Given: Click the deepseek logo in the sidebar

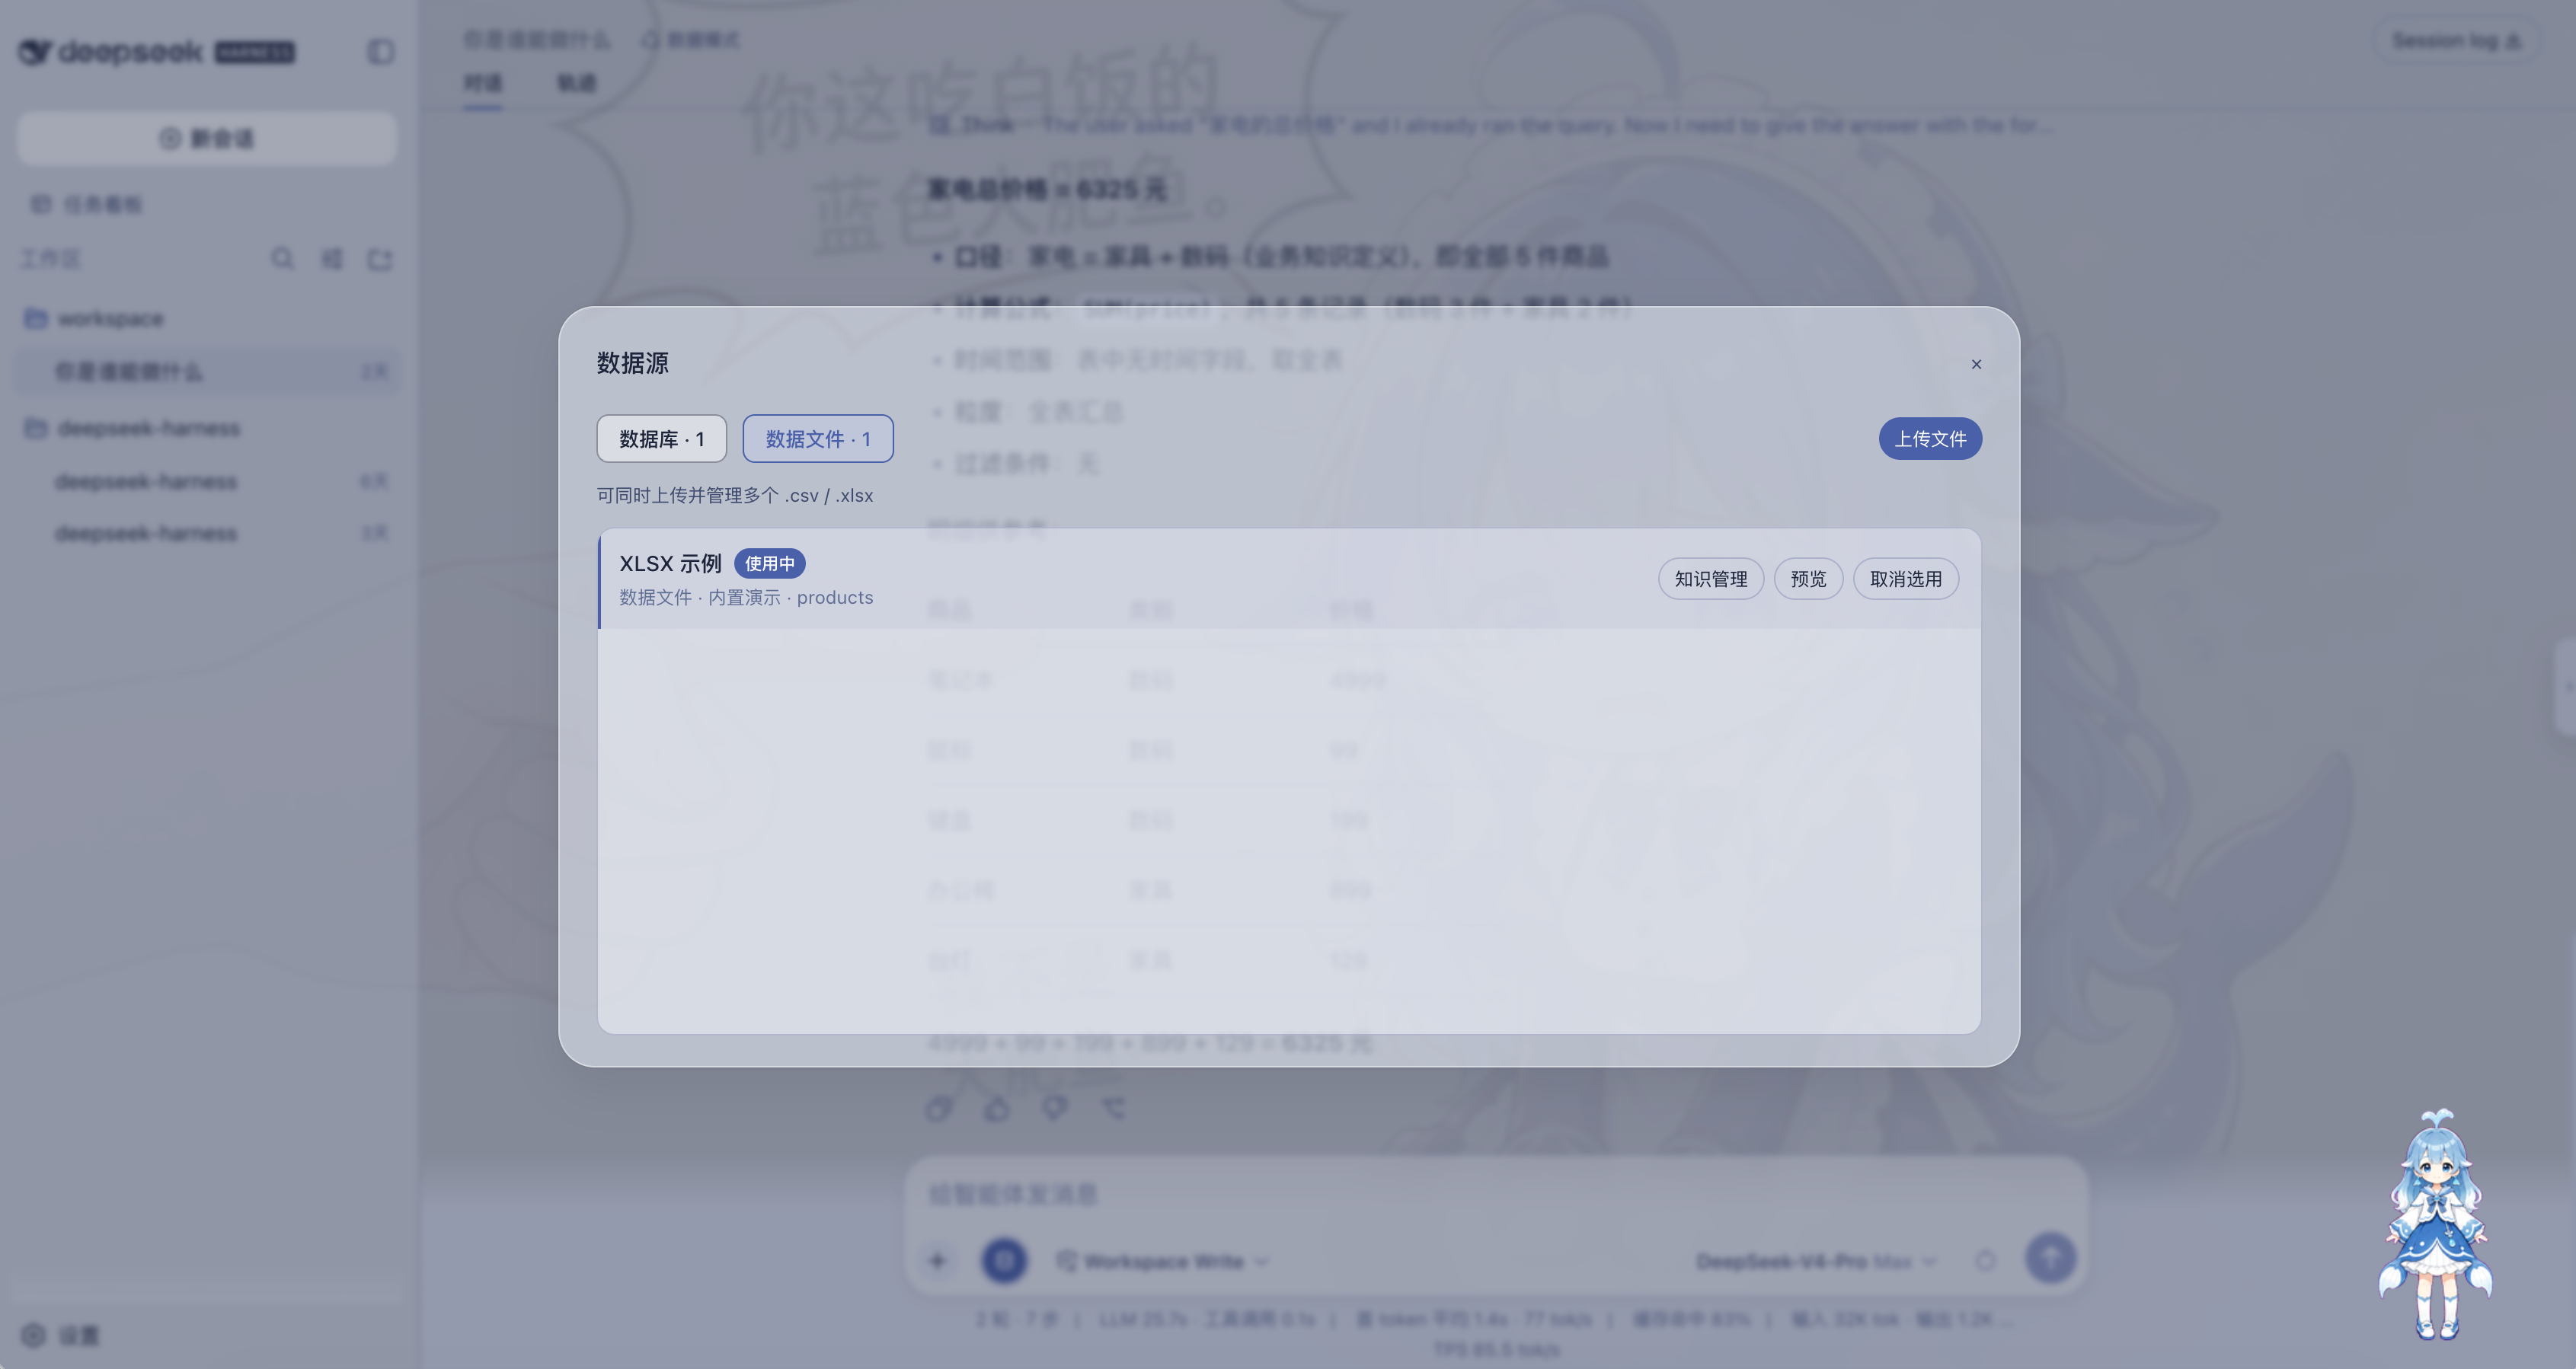Looking at the screenshot, I should coord(157,52).
